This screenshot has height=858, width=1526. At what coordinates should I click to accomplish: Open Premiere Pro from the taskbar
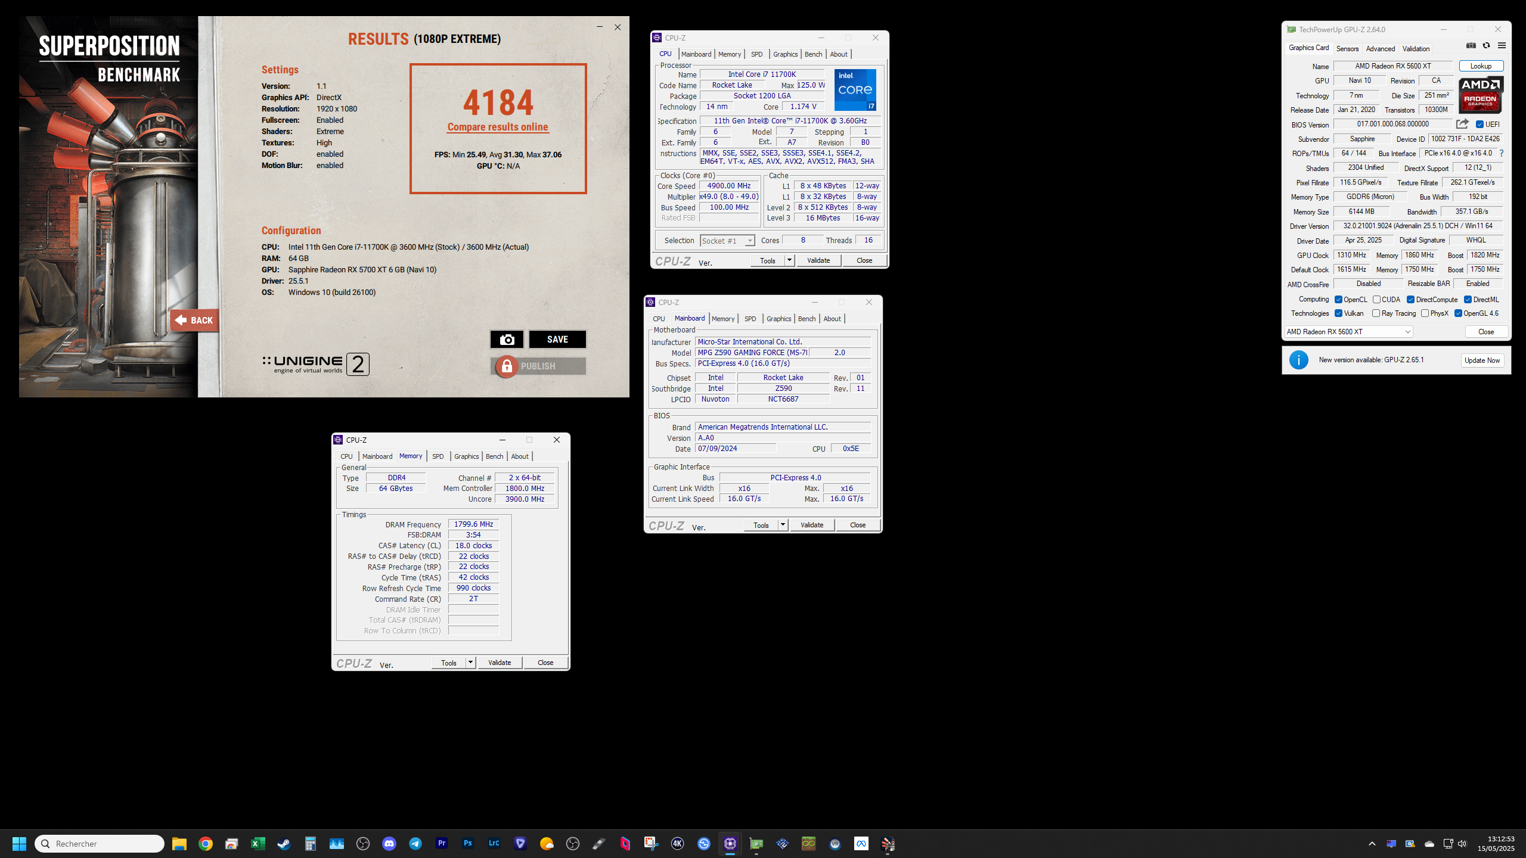(442, 844)
